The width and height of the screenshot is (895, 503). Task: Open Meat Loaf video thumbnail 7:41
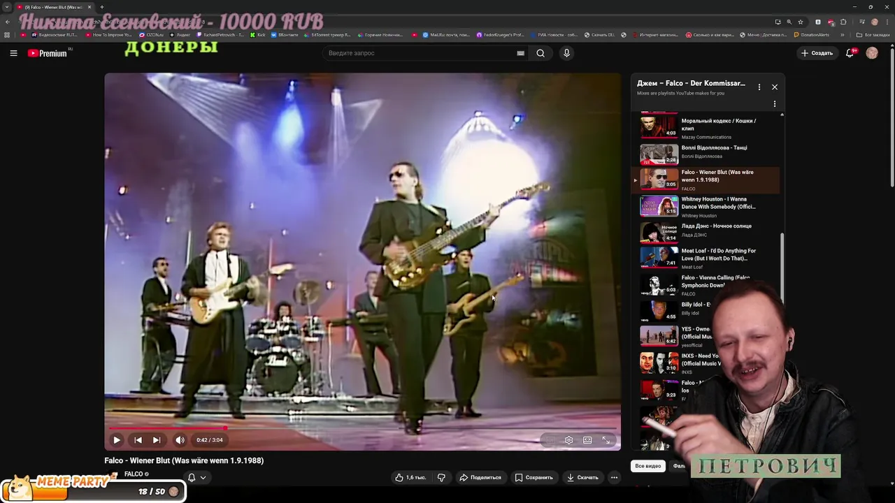(659, 257)
